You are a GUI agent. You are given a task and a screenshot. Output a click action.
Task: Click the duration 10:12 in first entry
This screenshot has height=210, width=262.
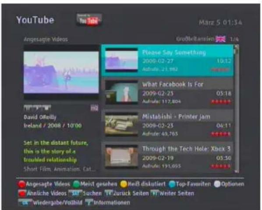pyautogui.click(x=224, y=61)
